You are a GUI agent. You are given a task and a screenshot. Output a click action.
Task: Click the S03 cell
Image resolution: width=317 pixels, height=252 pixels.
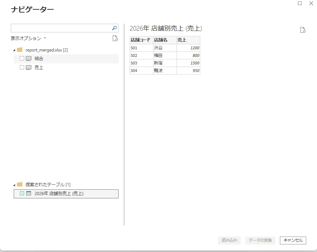tap(142, 63)
